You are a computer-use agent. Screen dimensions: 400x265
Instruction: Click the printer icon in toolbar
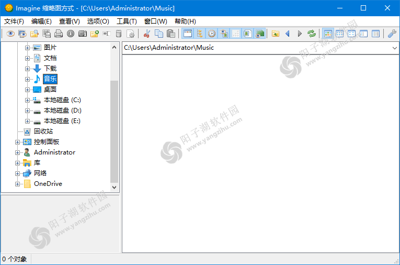point(59,34)
